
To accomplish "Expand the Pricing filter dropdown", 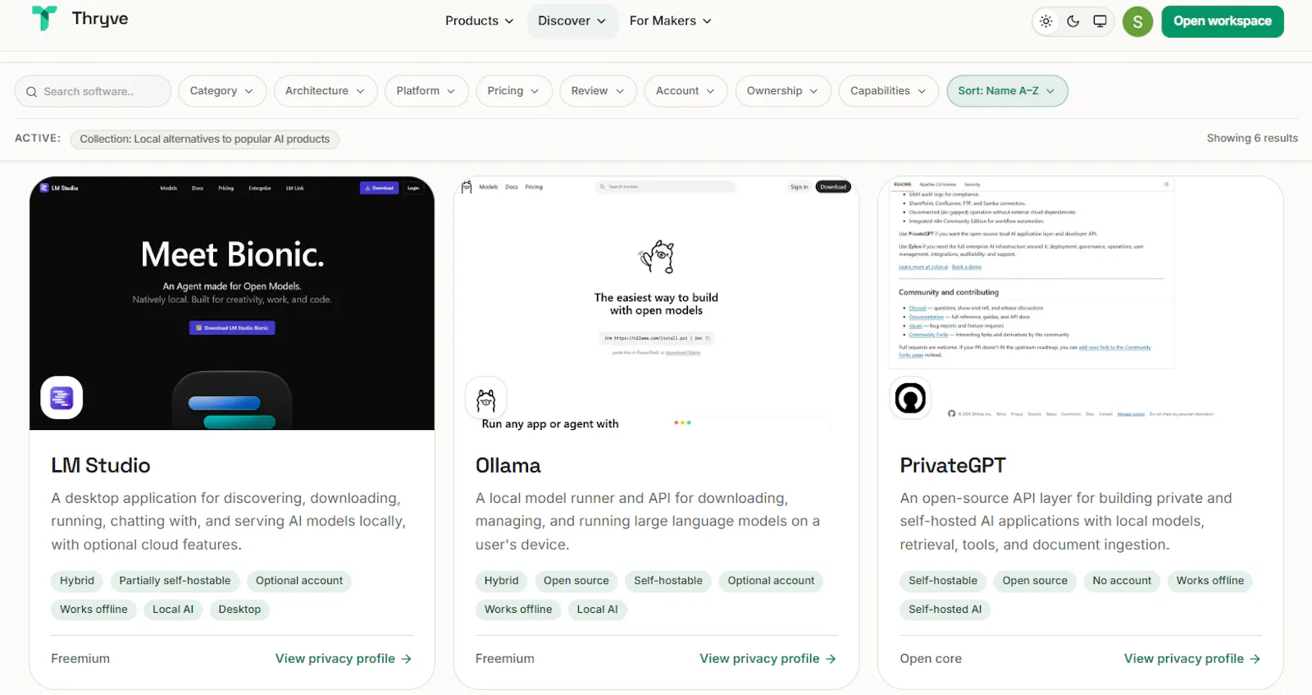I will [x=514, y=91].
